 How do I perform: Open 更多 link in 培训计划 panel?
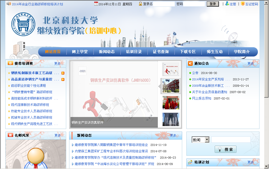pyautogui.click(x=252, y=162)
